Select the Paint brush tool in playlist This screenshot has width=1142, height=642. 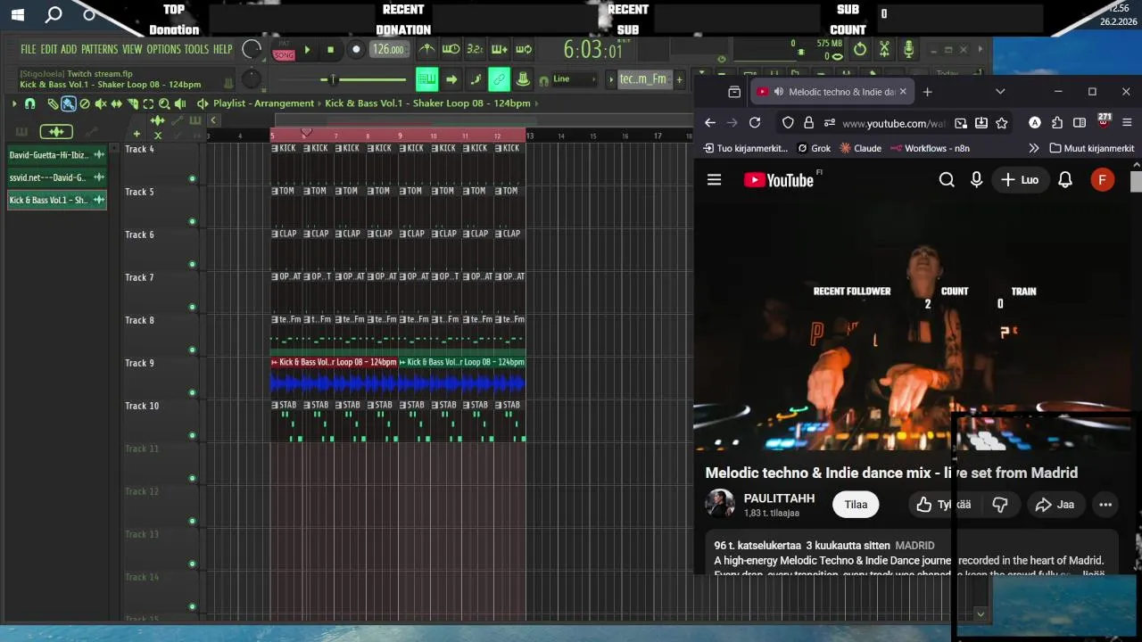(68, 103)
